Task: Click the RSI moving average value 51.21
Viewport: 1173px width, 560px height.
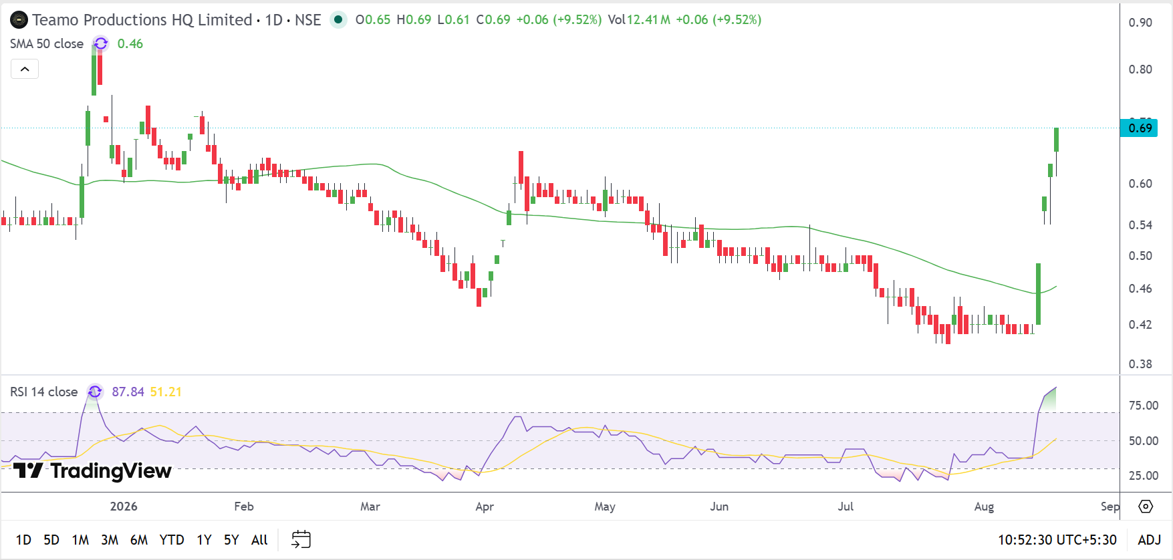Action: [166, 392]
